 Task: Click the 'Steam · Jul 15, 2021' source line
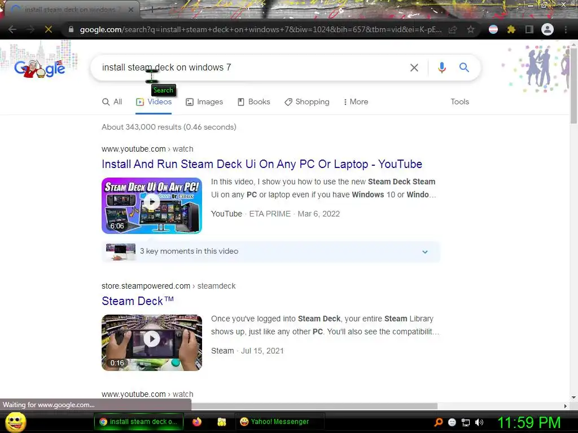(247, 351)
